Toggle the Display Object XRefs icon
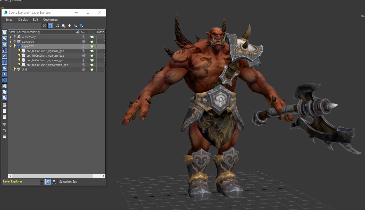The height and width of the screenshot is (210, 365). point(4,74)
